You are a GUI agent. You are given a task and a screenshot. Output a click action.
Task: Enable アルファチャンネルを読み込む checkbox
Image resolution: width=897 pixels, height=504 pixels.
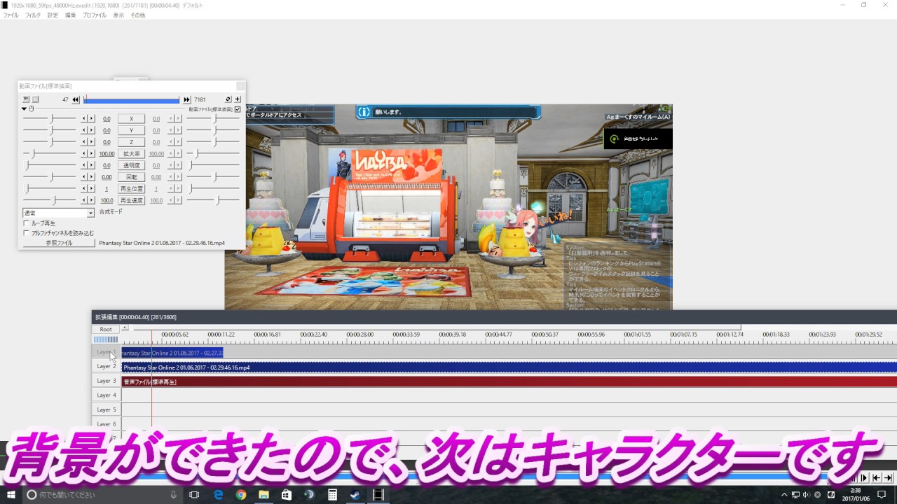click(27, 233)
